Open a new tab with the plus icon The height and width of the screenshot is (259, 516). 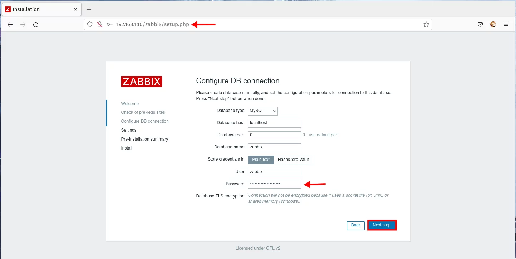coord(89,9)
